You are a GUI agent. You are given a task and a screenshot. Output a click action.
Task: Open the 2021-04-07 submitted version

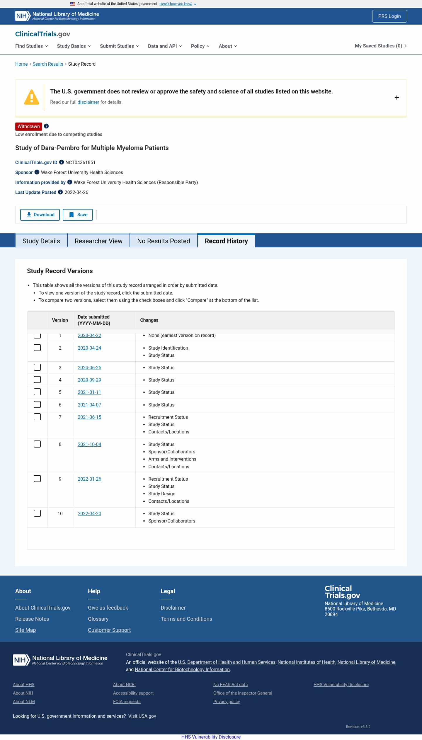click(x=89, y=405)
